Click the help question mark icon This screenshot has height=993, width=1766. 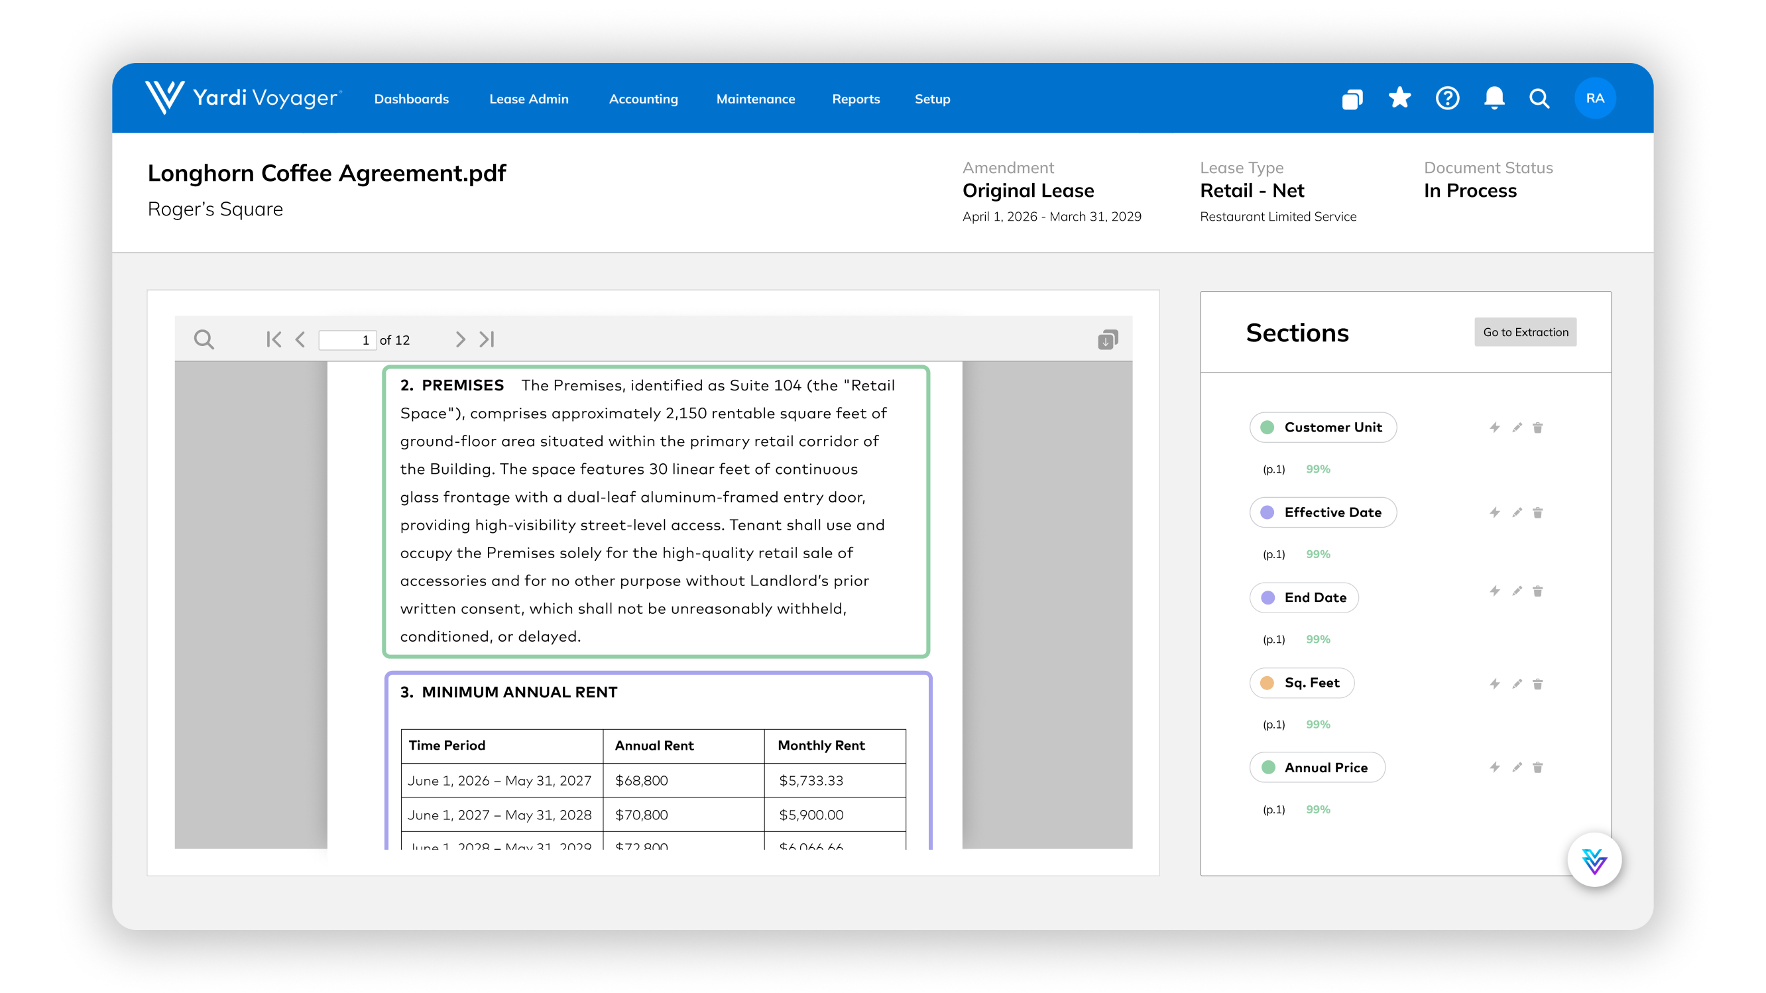click(1447, 99)
